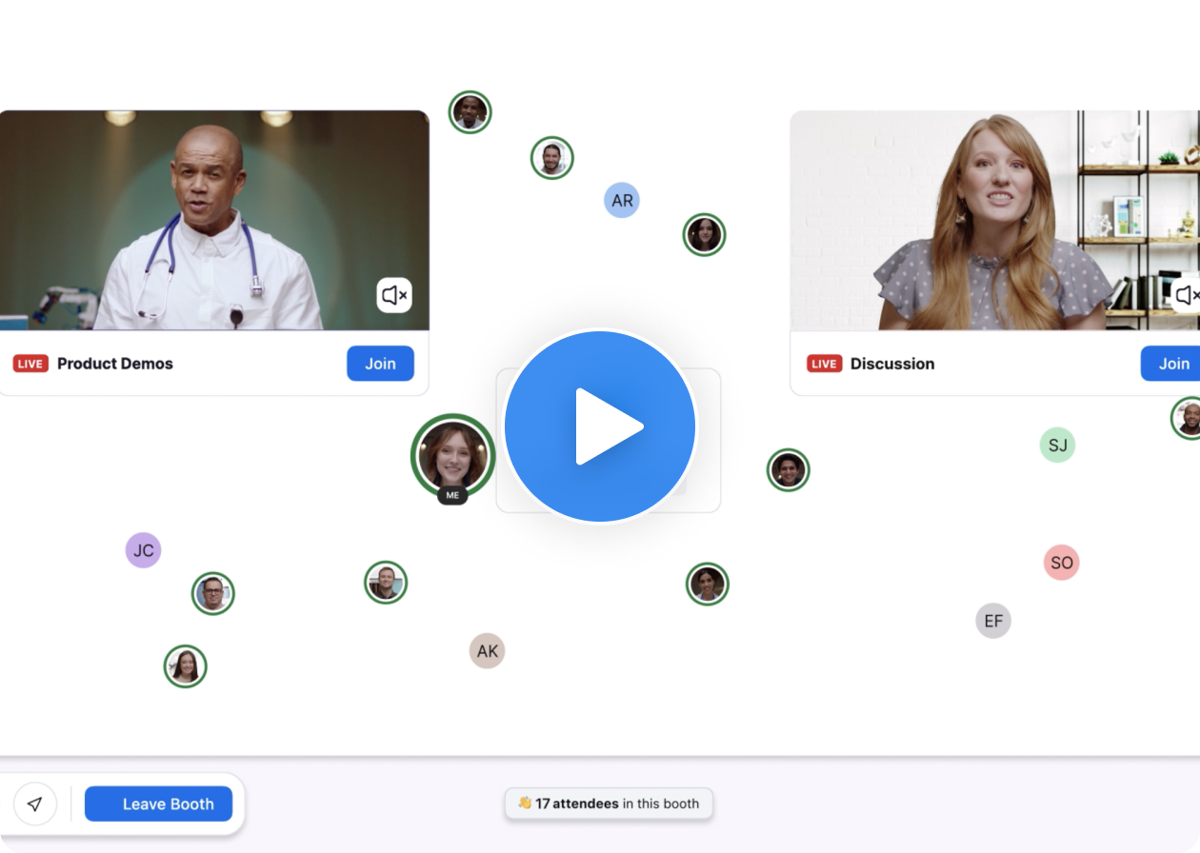Open the Product Demos video thumbnail

point(213,221)
